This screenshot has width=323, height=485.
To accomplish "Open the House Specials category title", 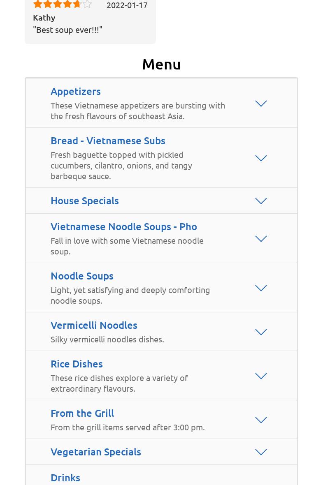I will click(x=85, y=201).
